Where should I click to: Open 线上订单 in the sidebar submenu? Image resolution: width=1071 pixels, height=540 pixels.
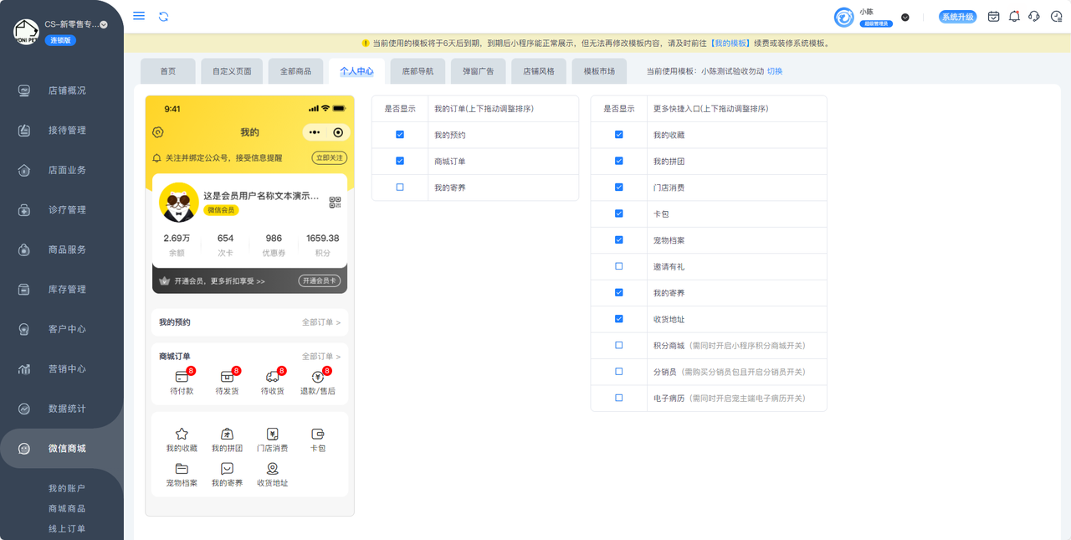(67, 528)
